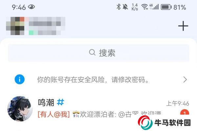Click the search magnifier icon
This screenshot has height=131, width=197.
(x=92, y=52)
